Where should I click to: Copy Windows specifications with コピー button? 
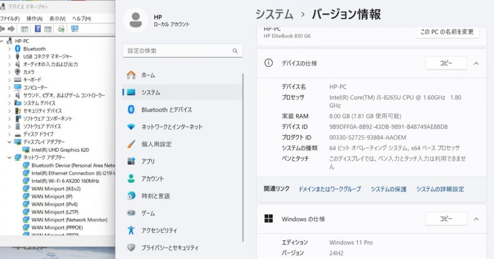click(446, 218)
